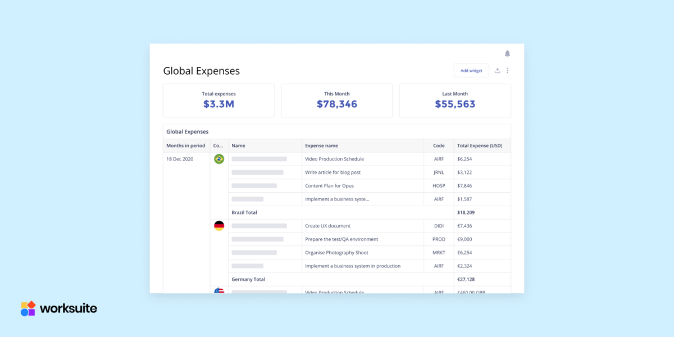Click the Germany Total amount €27,128
674x337 pixels.
click(466, 279)
